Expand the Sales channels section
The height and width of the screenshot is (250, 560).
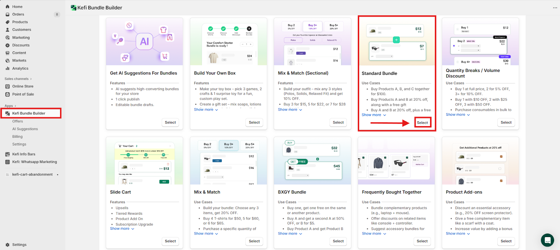[x=31, y=79]
